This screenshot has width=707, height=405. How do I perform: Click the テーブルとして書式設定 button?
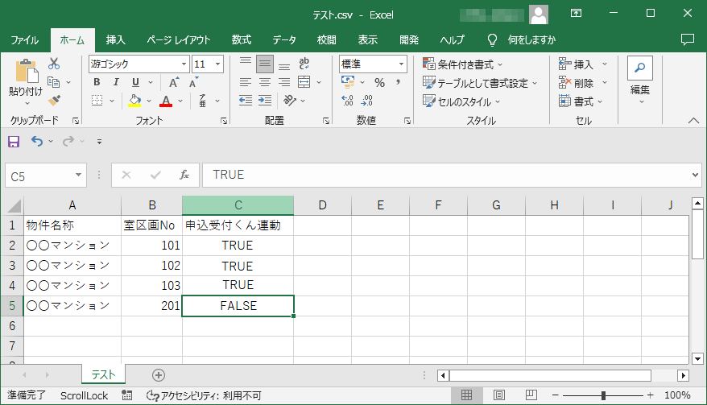476,83
